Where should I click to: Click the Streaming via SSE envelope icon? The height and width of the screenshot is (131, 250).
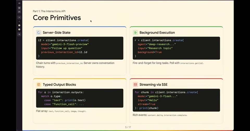pyautogui.click(x=135, y=85)
